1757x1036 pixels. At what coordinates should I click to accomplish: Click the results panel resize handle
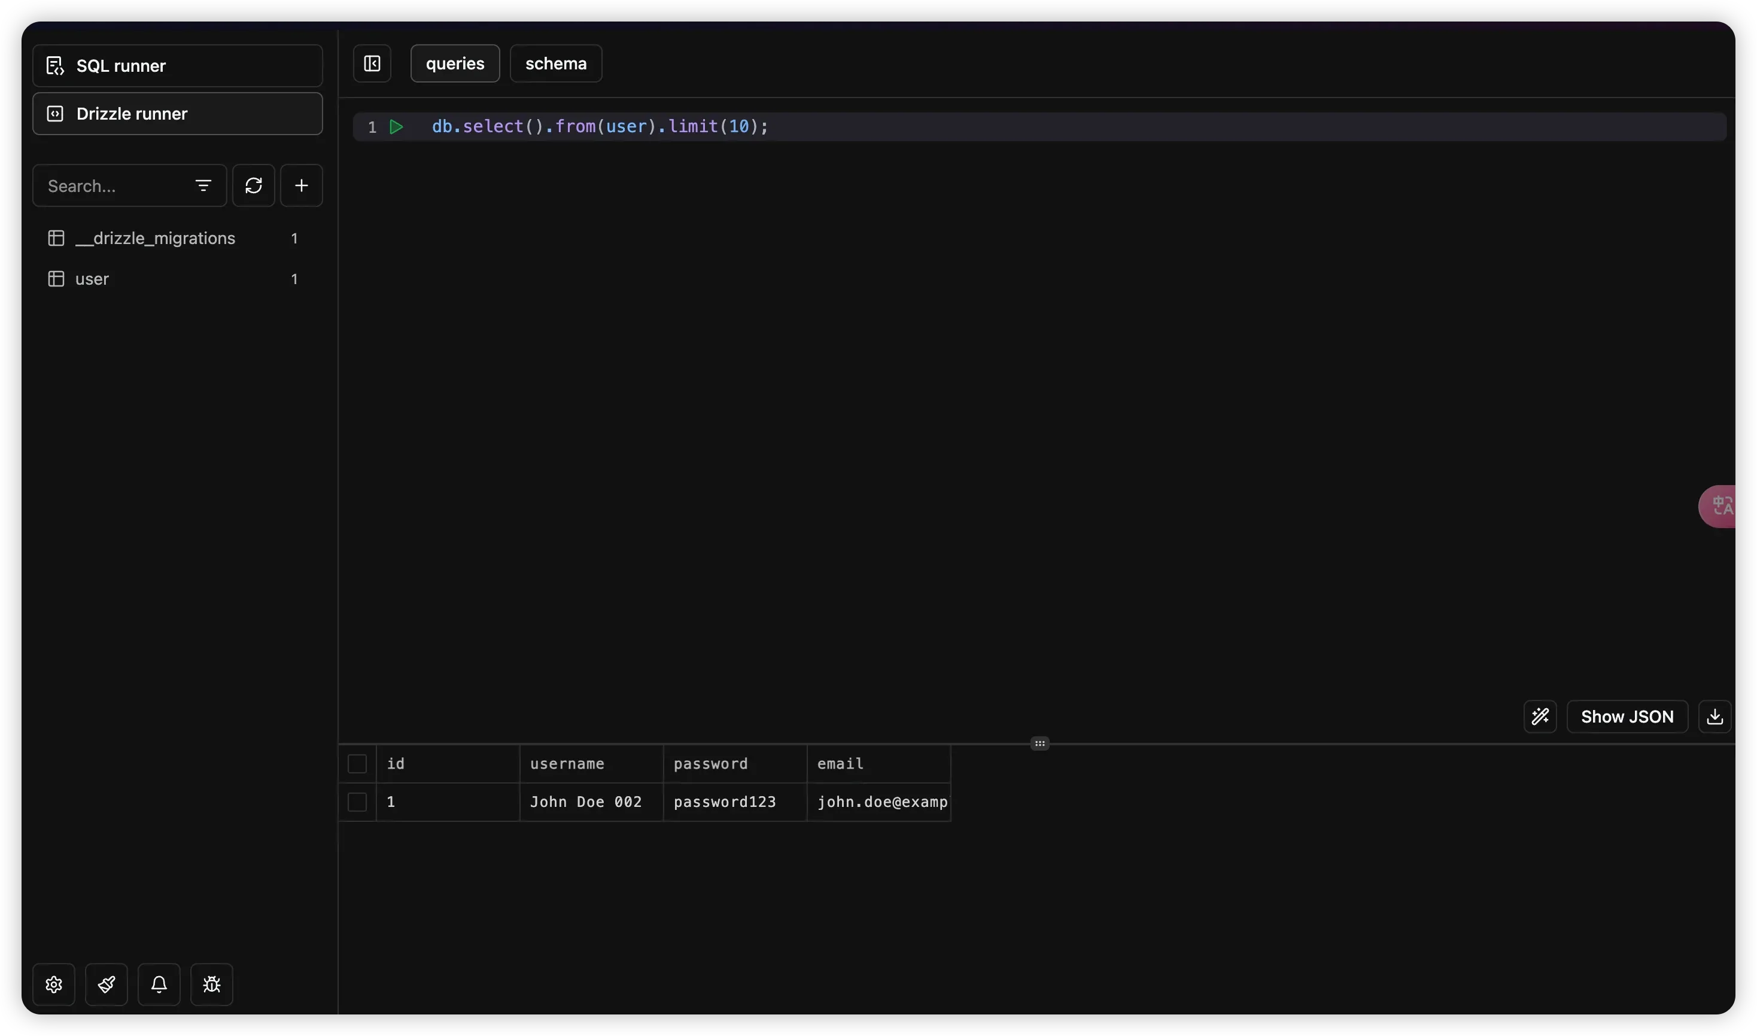[x=1040, y=744]
